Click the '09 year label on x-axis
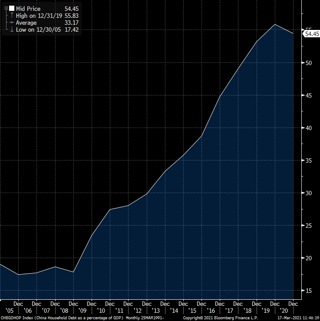The image size is (320, 321). pos(83,311)
